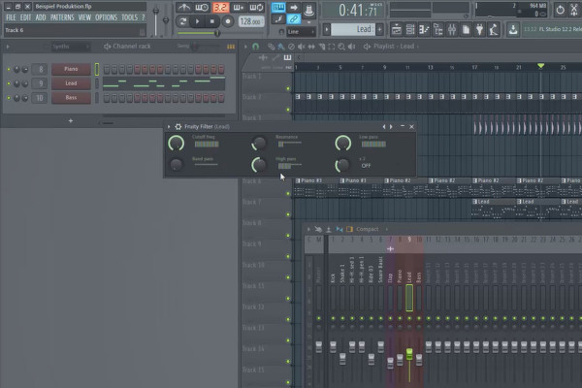Open the Synths channel filter dropdown
Image resolution: width=582 pixels, height=388 pixels.
click(69, 47)
